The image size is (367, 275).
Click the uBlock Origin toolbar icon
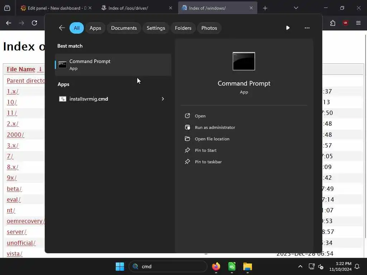(x=345, y=23)
